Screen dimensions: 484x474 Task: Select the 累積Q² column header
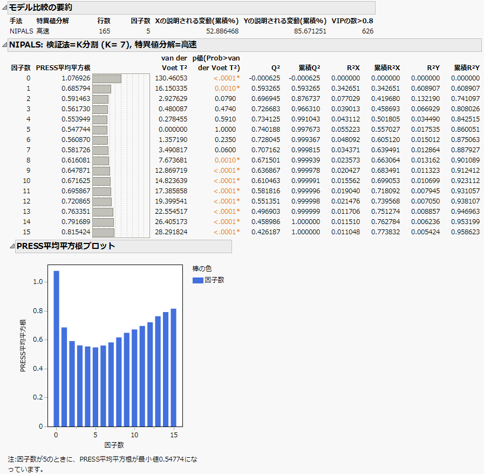(309, 68)
